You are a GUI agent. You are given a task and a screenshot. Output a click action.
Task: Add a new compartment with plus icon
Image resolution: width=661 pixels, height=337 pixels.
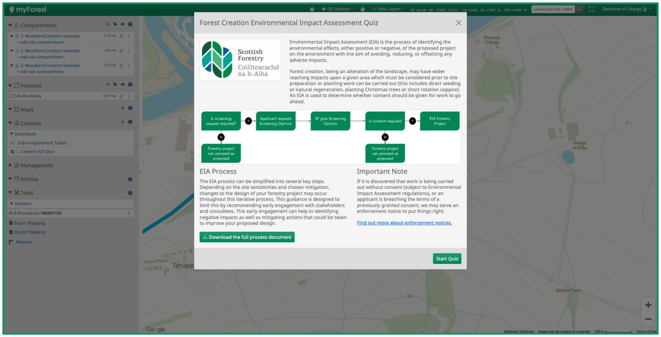pyautogui.click(x=108, y=25)
